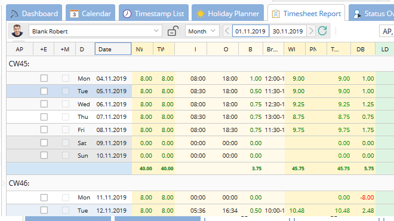Screen dimensions: 394x221
Task: Check +E box for Sat 09.11.2019
Action: click(44, 143)
